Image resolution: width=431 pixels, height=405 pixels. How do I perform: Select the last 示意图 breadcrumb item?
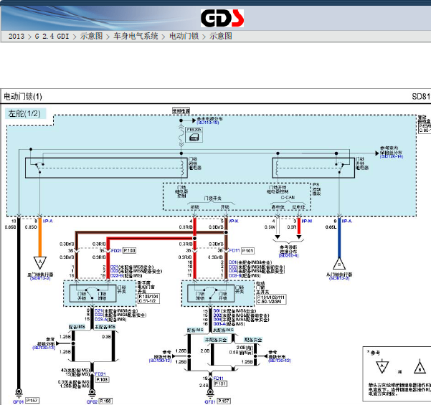pyautogui.click(x=221, y=37)
